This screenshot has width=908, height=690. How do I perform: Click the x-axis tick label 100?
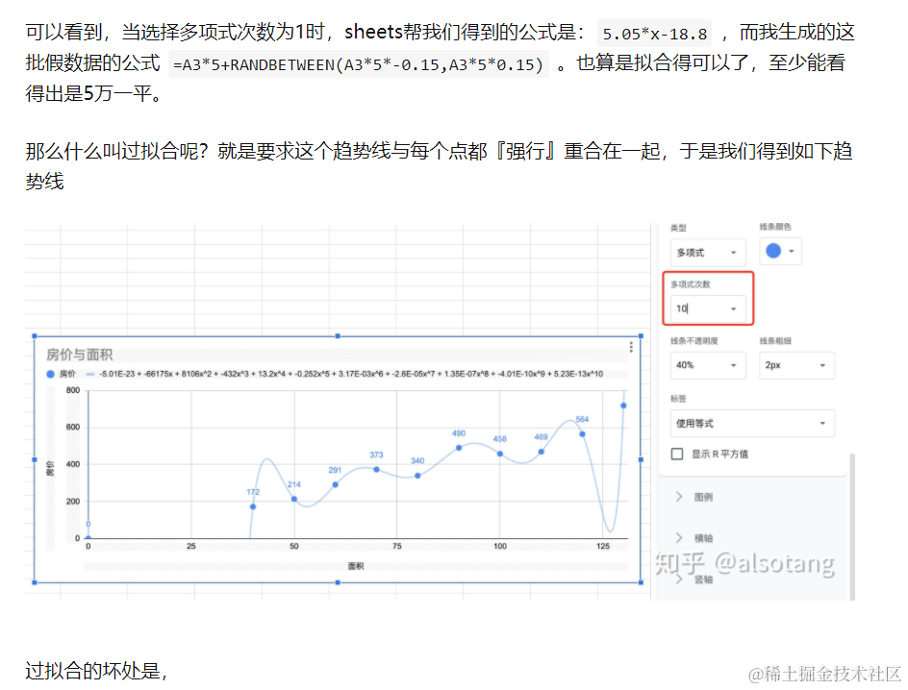(500, 546)
